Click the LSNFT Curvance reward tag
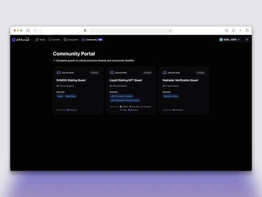 coord(122,96)
